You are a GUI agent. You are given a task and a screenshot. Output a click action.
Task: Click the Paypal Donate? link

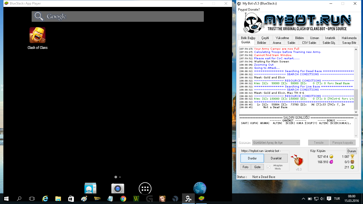tap(249, 10)
